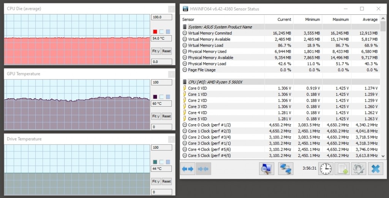Click the light blue swatch in GPU Temperature graph
Screen dimensions: 389x198
pyautogui.click(x=168, y=97)
